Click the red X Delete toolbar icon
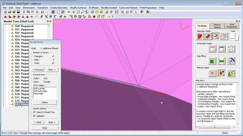Viewport: 243px width, 136px height. 37,12
